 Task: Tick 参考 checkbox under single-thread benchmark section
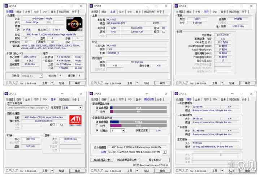(97, 111)
